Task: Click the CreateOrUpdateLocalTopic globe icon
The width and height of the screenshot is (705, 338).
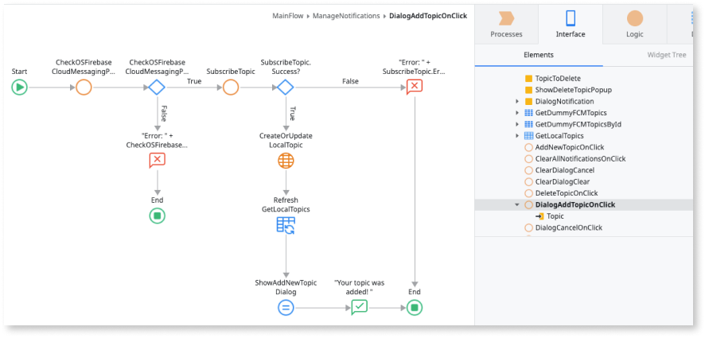Action: click(x=286, y=161)
